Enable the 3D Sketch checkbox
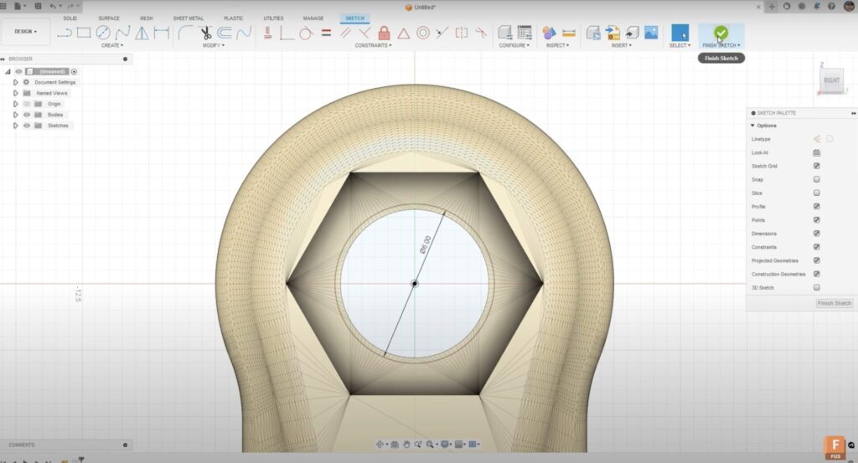The height and width of the screenshot is (463, 858). coord(816,288)
